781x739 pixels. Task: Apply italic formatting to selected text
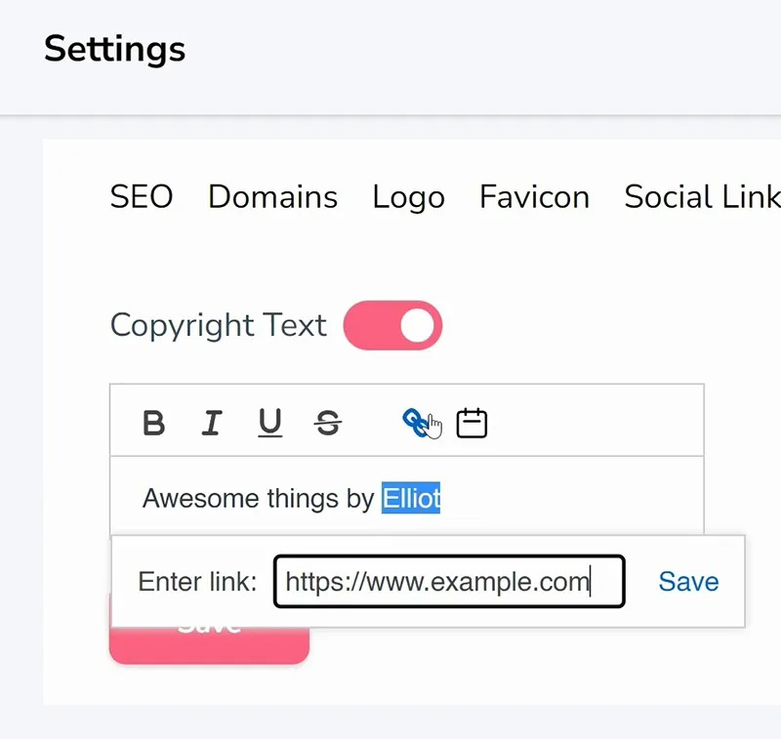pos(212,424)
